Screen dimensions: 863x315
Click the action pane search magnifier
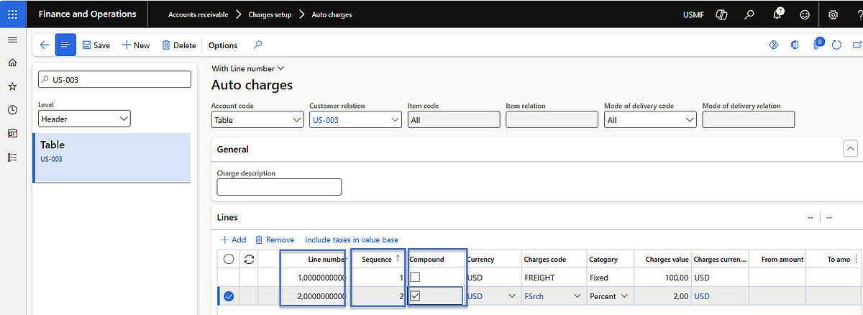[257, 45]
